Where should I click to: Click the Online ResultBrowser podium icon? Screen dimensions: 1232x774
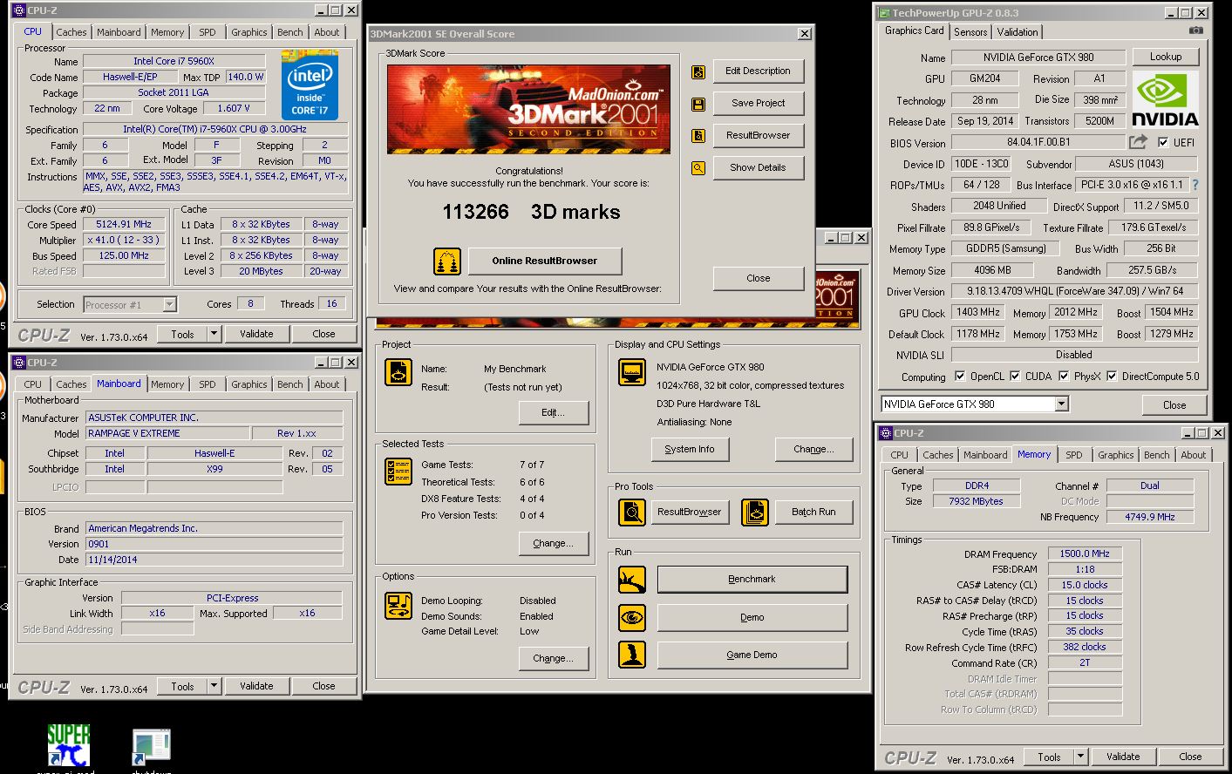tap(446, 261)
